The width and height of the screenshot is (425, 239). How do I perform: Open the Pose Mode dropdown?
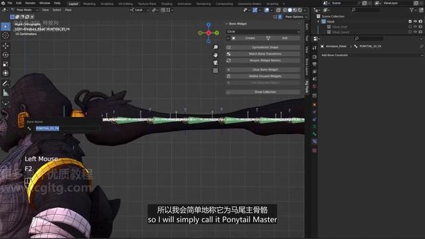(25, 10)
